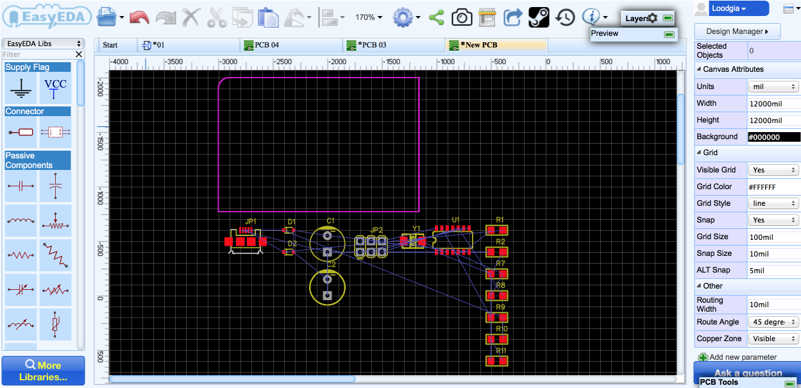Image resolution: width=801 pixels, height=388 pixels.
Task: Open the file/document folder icon
Action: pos(107,17)
